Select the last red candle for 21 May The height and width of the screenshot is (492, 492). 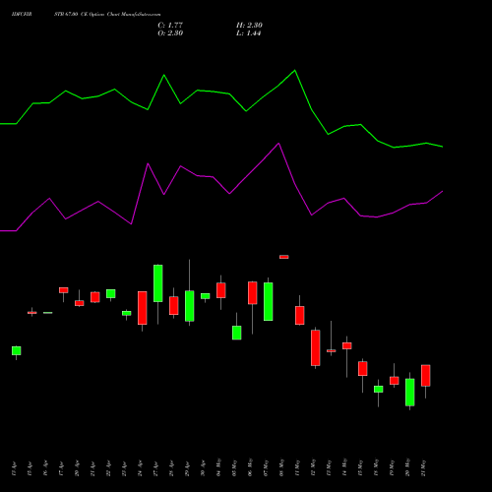click(426, 376)
